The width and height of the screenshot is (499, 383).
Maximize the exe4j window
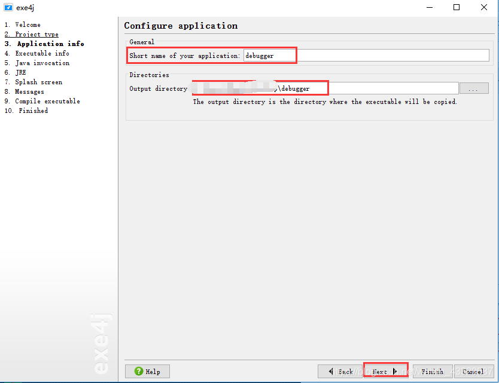click(457, 7)
